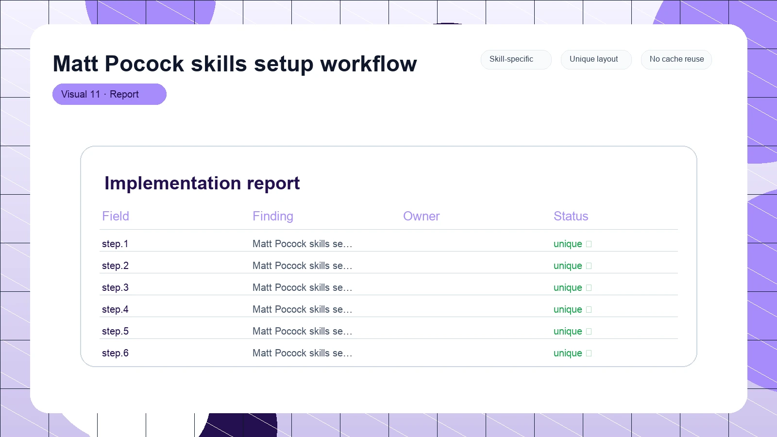Click the unique status in step.6 row
This screenshot has width=777, height=437.
[x=573, y=353]
